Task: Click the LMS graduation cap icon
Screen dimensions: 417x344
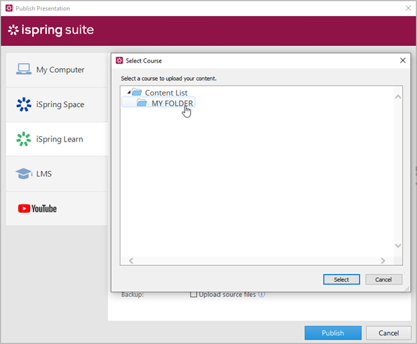Action: coord(23,173)
